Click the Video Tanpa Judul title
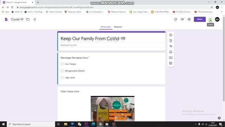The image size is (225, 127). point(70,91)
